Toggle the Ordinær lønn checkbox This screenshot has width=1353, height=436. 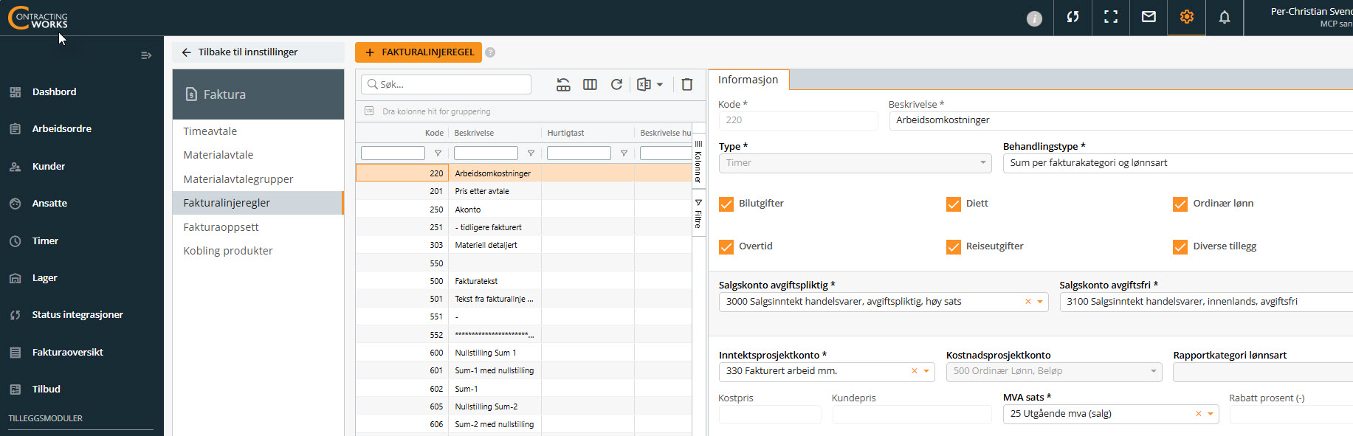coord(1180,204)
